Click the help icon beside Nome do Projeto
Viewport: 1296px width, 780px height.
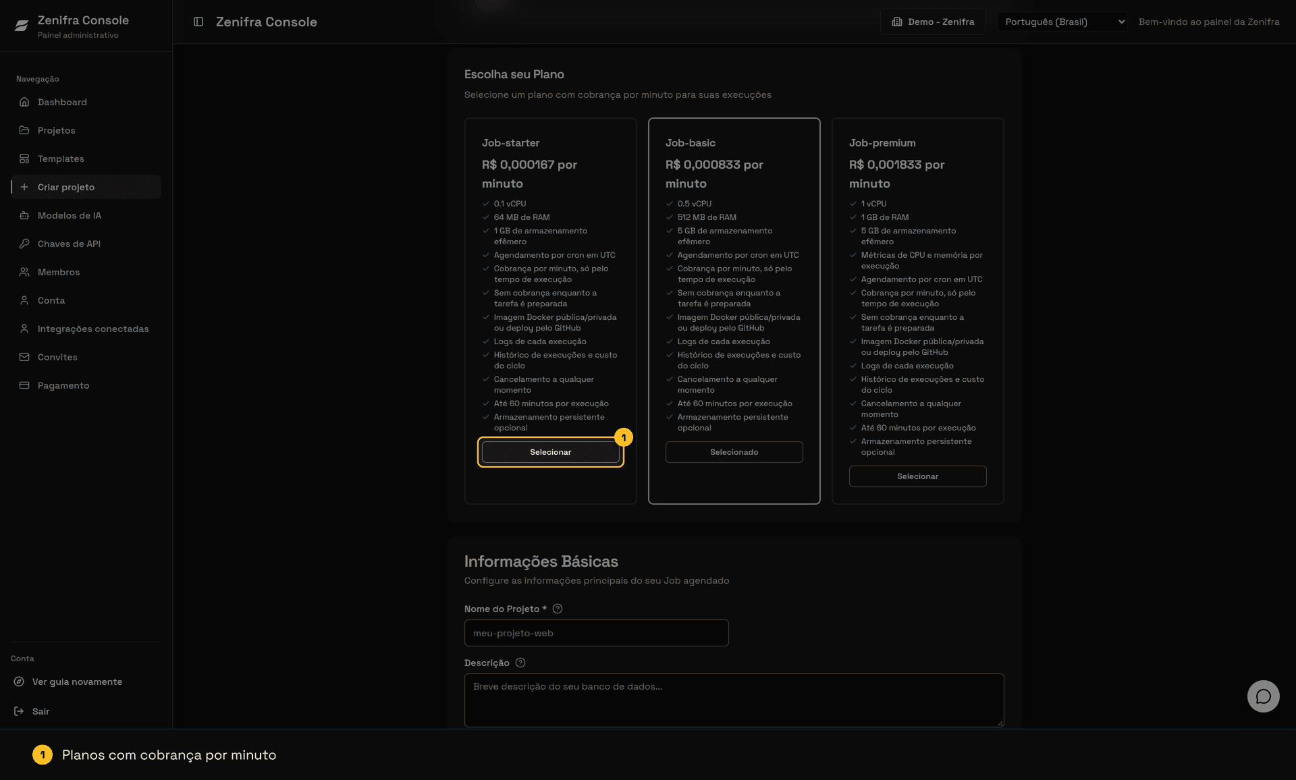(x=558, y=609)
